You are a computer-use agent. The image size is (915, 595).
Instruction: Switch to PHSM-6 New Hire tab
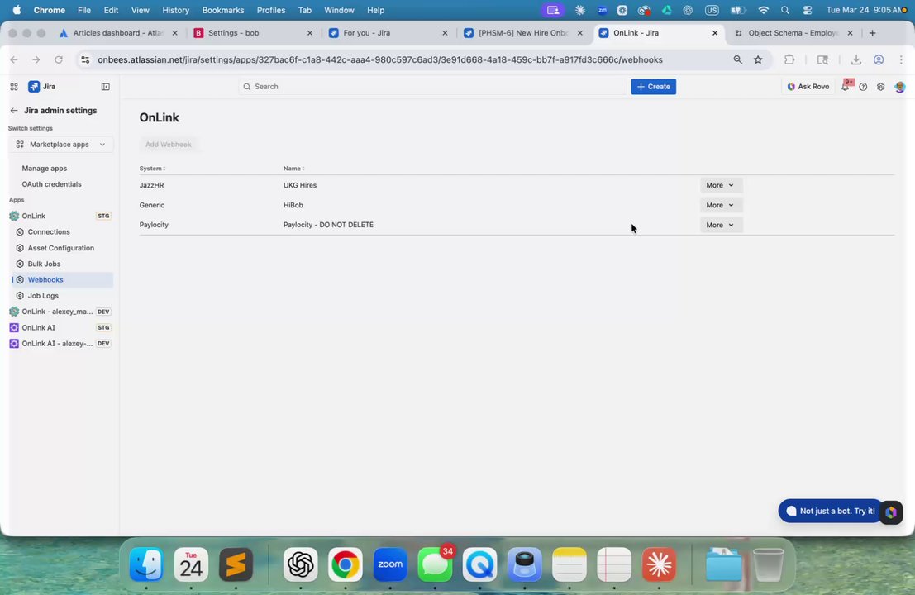(x=523, y=33)
